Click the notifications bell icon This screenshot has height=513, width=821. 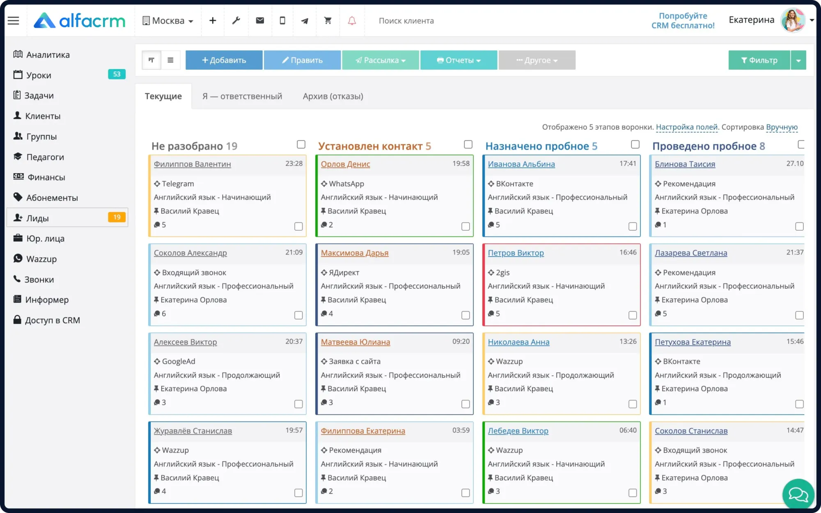[x=352, y=21]
